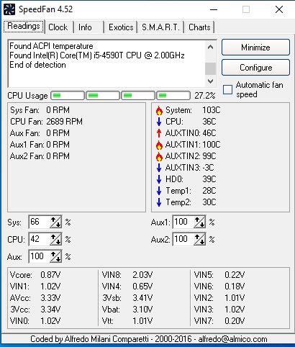Open the Charts tab
This screenshot has width=295, height=347.
tap(199, 27)
